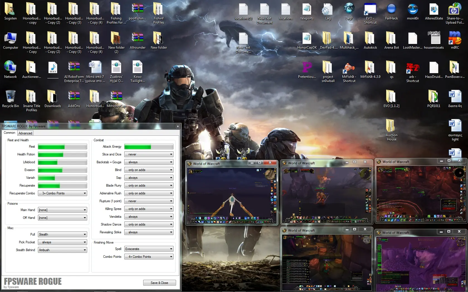Open the Computer desktop icon
Viewport: 468px width, 292px height.
pos(10,41)
